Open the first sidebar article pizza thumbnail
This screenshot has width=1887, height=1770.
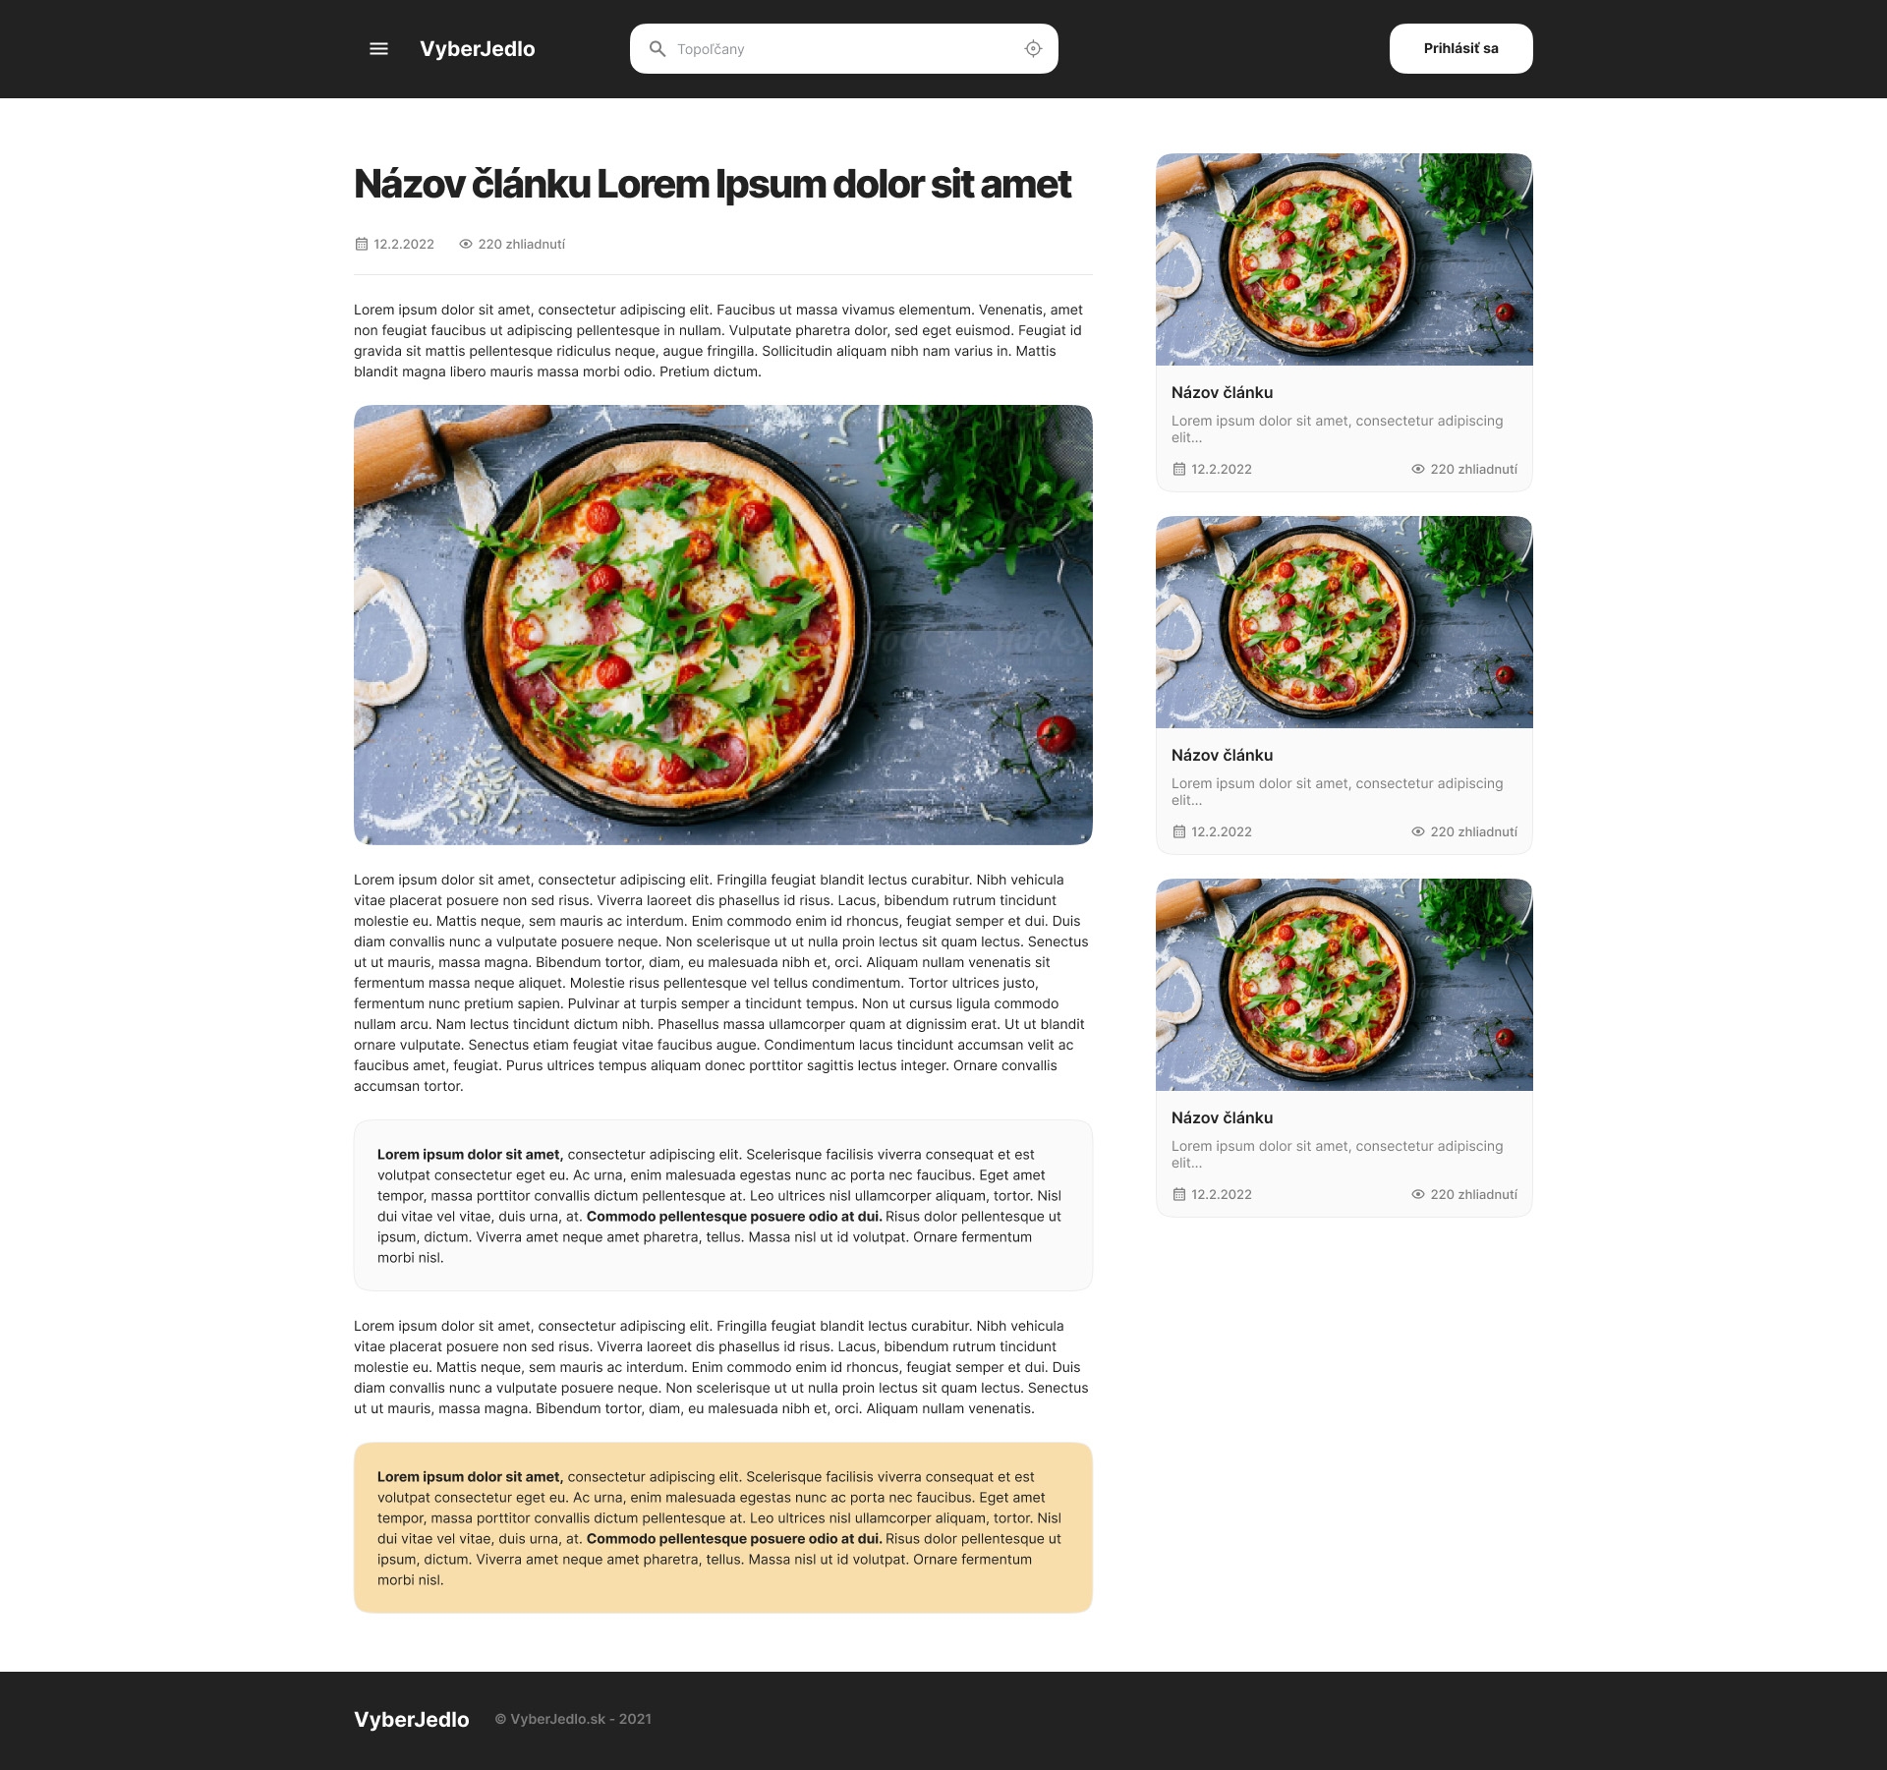click(x=1344, y=259)
